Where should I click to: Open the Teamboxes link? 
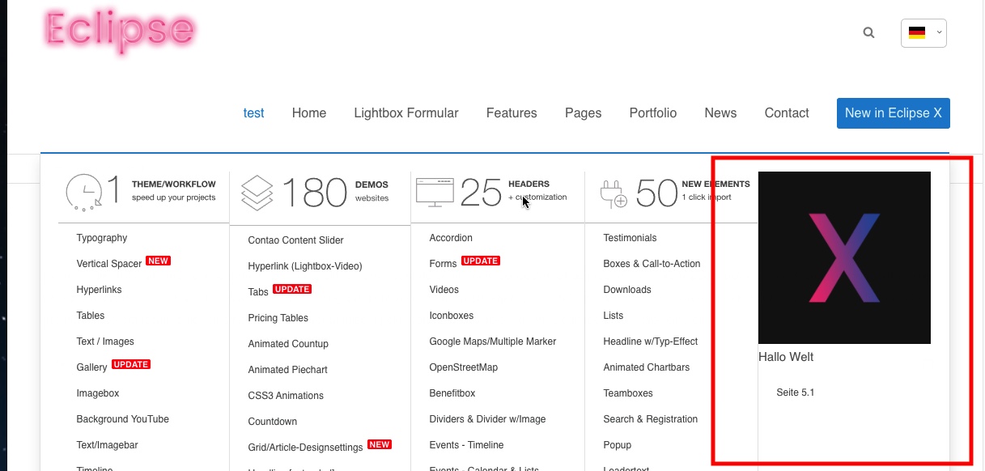628,393
